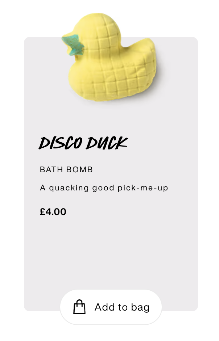219x341 pixels.
Task: Click the word BOMB in category label
Action: tap(80, 170)
